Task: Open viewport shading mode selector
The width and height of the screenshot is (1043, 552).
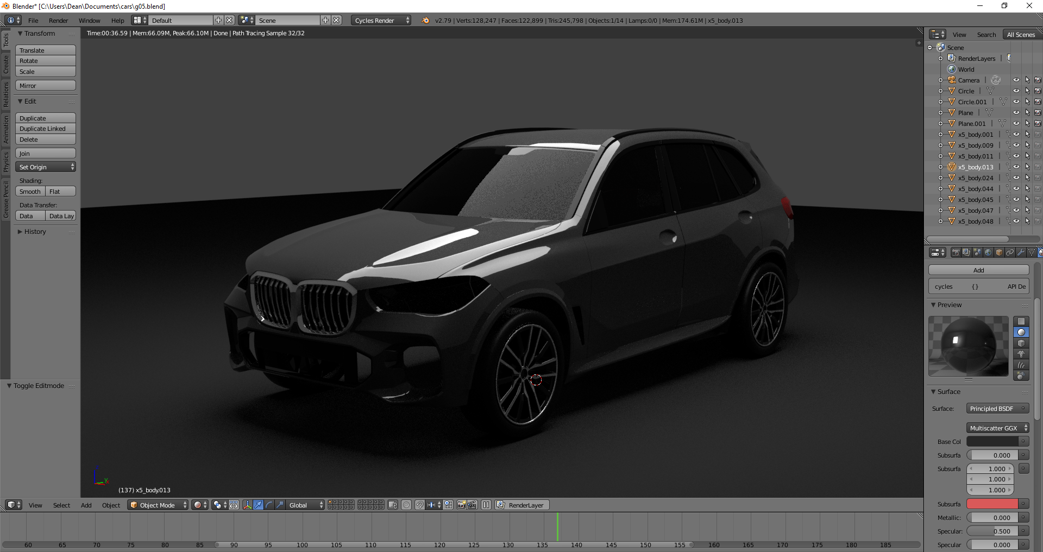Action: tap(200, 505)
